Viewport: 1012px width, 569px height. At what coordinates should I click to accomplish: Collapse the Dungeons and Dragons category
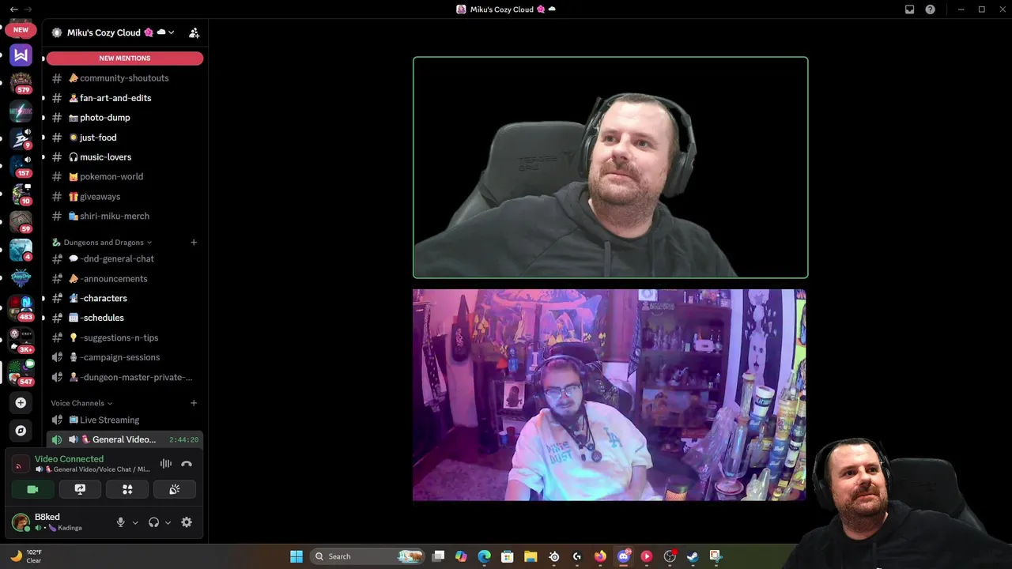click(x=102, y=243)
